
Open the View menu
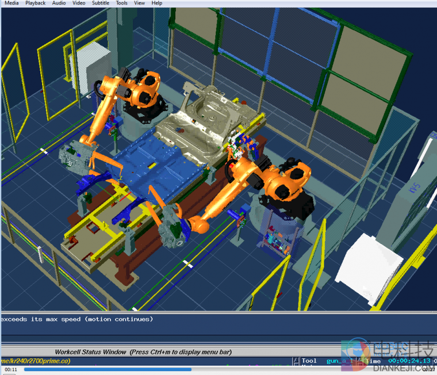pyautogui.click(x=139, y=3)
